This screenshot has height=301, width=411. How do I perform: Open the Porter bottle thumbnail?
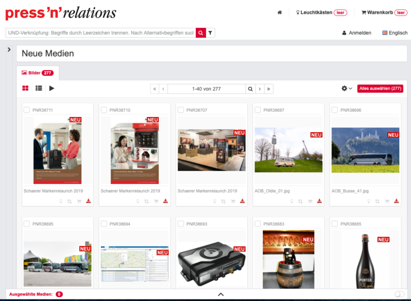366,260
